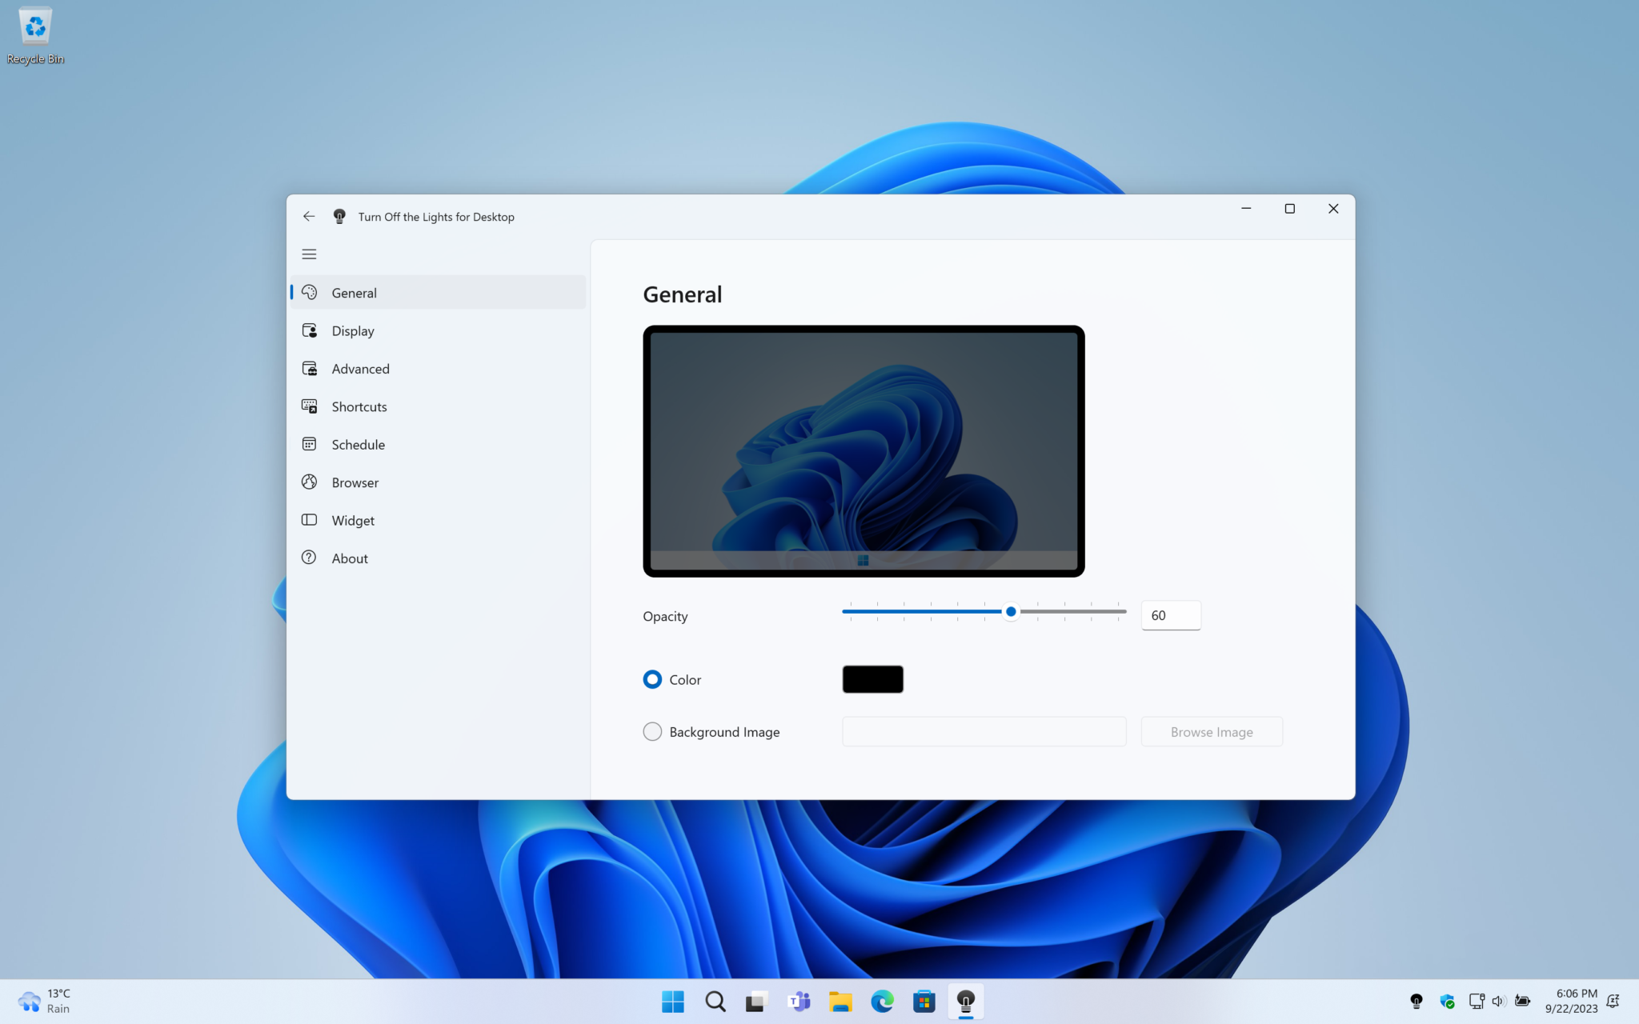Open the Windows Start menu
The height and width of the screenshot is (1024, 1639).
point(673,1002)
